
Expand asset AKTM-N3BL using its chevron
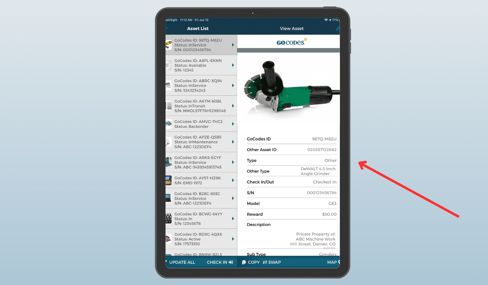(233, 106)
